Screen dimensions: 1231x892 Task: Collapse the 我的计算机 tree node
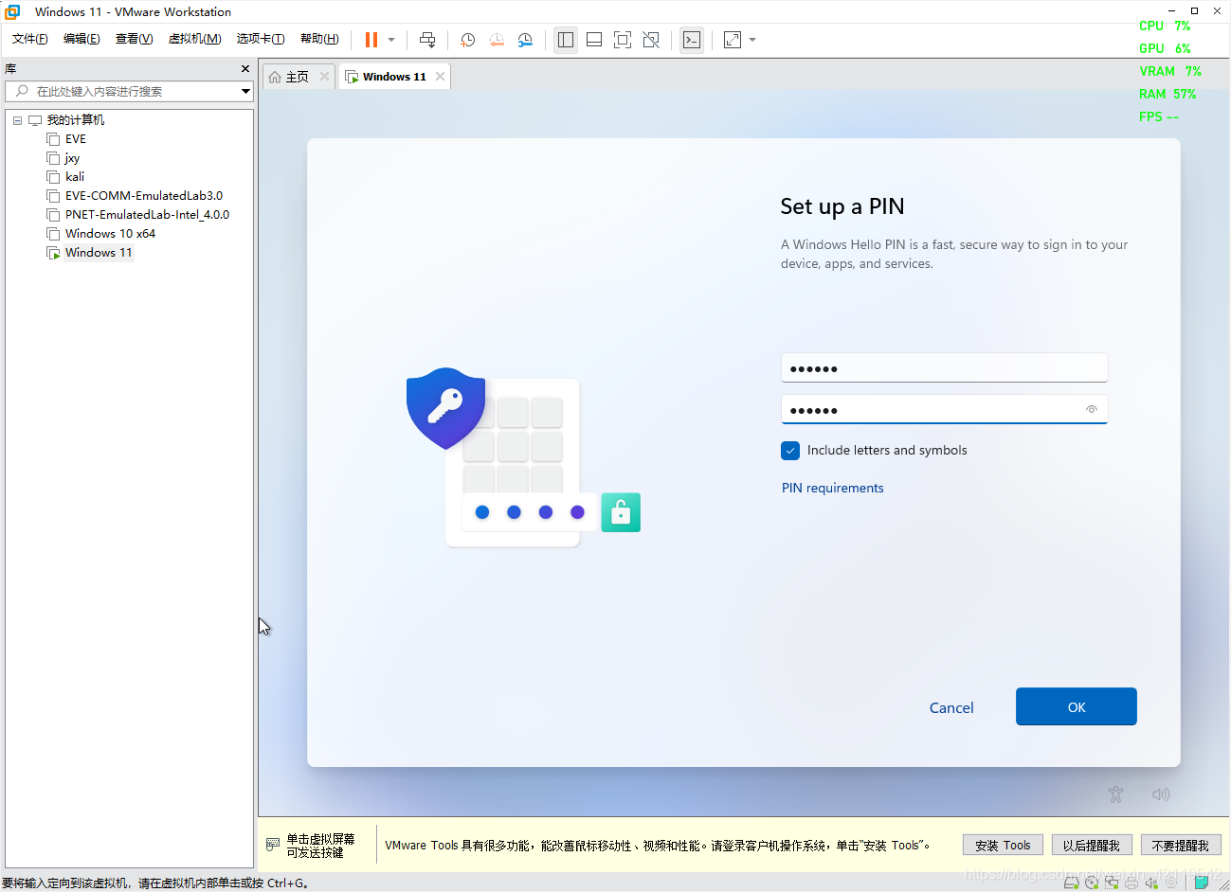click(17, 120)
